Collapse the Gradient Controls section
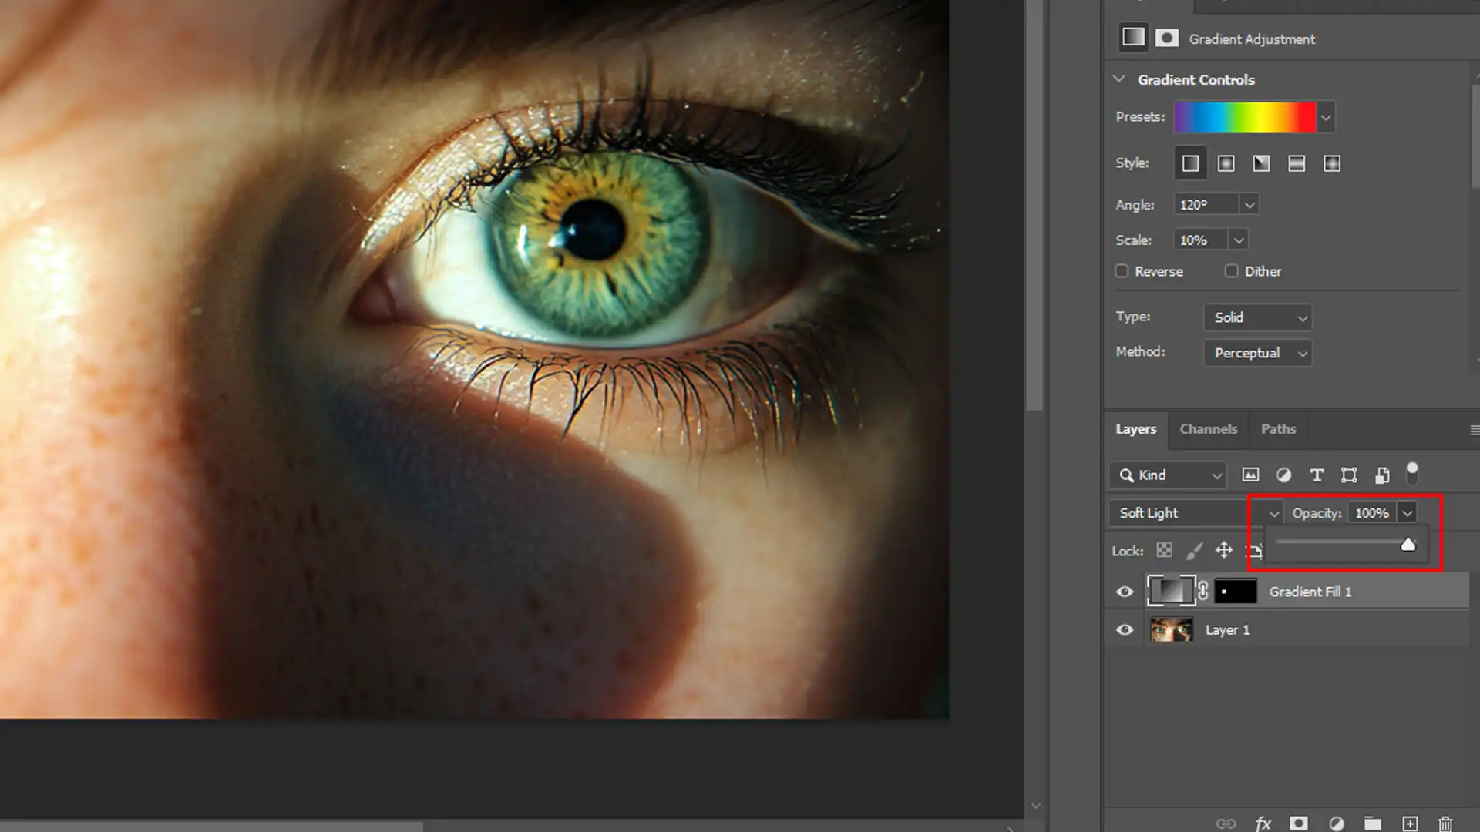 click(x=1119, y=79)
